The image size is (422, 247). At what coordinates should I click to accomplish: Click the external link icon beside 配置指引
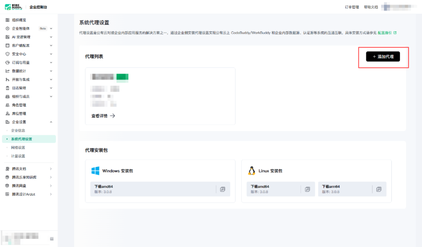(395, 33)
